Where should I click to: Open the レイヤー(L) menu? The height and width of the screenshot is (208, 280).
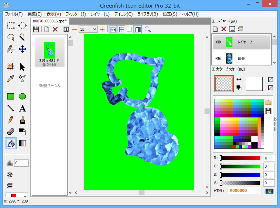[100, 14]
